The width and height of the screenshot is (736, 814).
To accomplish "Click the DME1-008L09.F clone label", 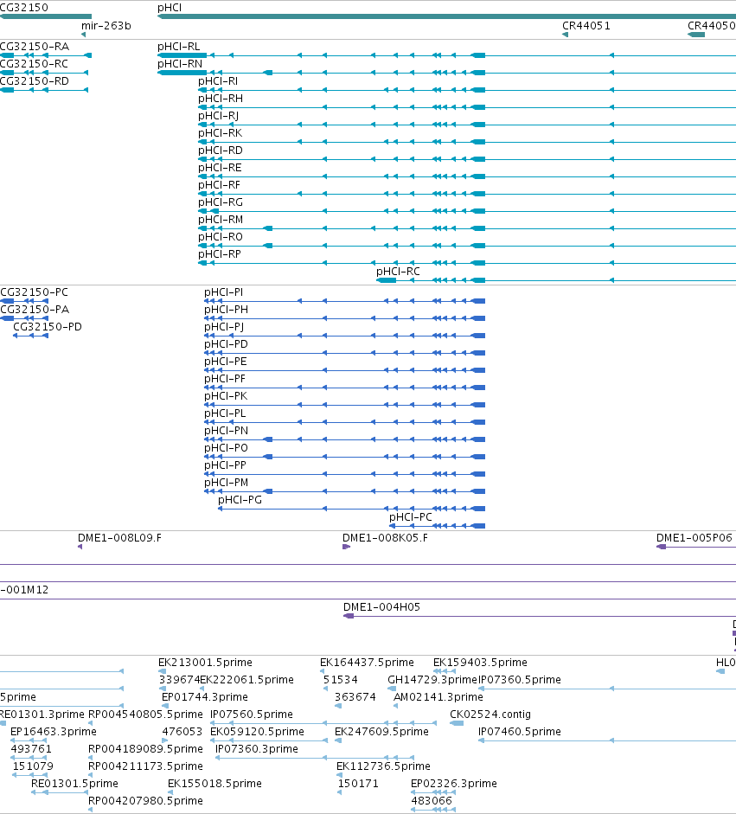I will 119,538.
